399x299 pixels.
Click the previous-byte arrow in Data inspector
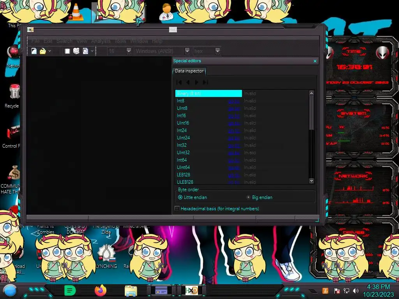(188, 82)
